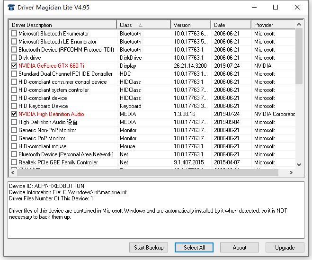Click the Device Information File path line
This screenshot has height=260, width=312.
(x=68, y=192)
